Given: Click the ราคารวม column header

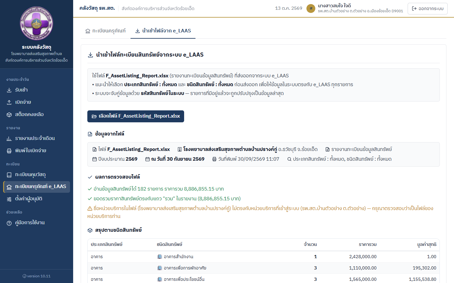Looking at the screenshot, I should pos(368,245).
